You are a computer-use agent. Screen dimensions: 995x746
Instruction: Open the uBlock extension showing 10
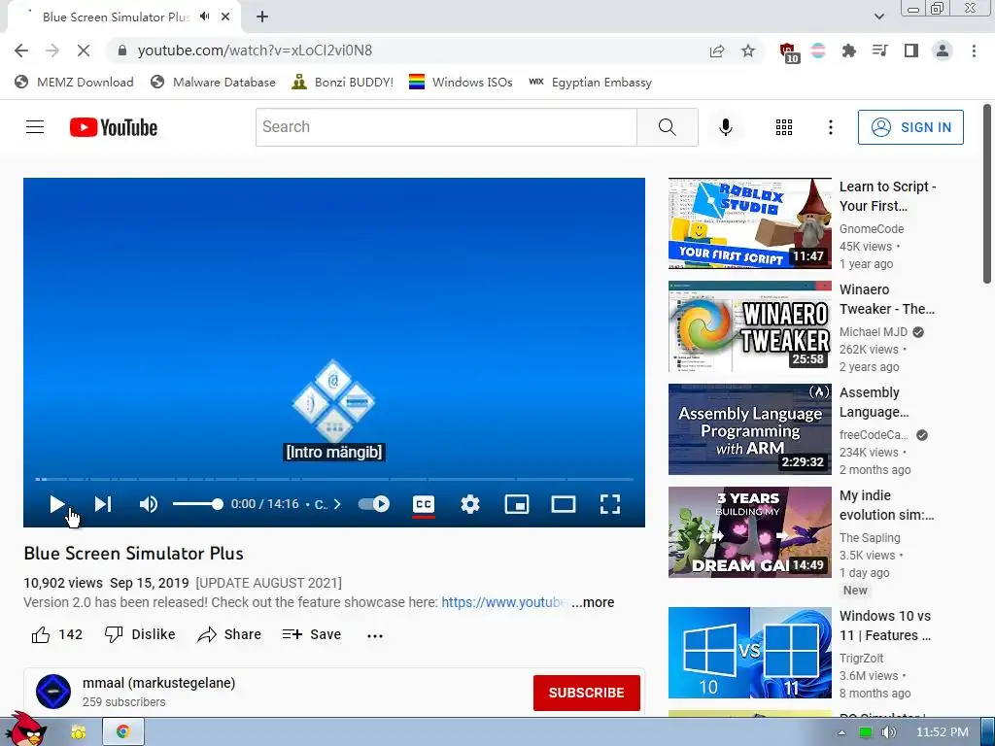pyautogui.click(x=789, y=51)
